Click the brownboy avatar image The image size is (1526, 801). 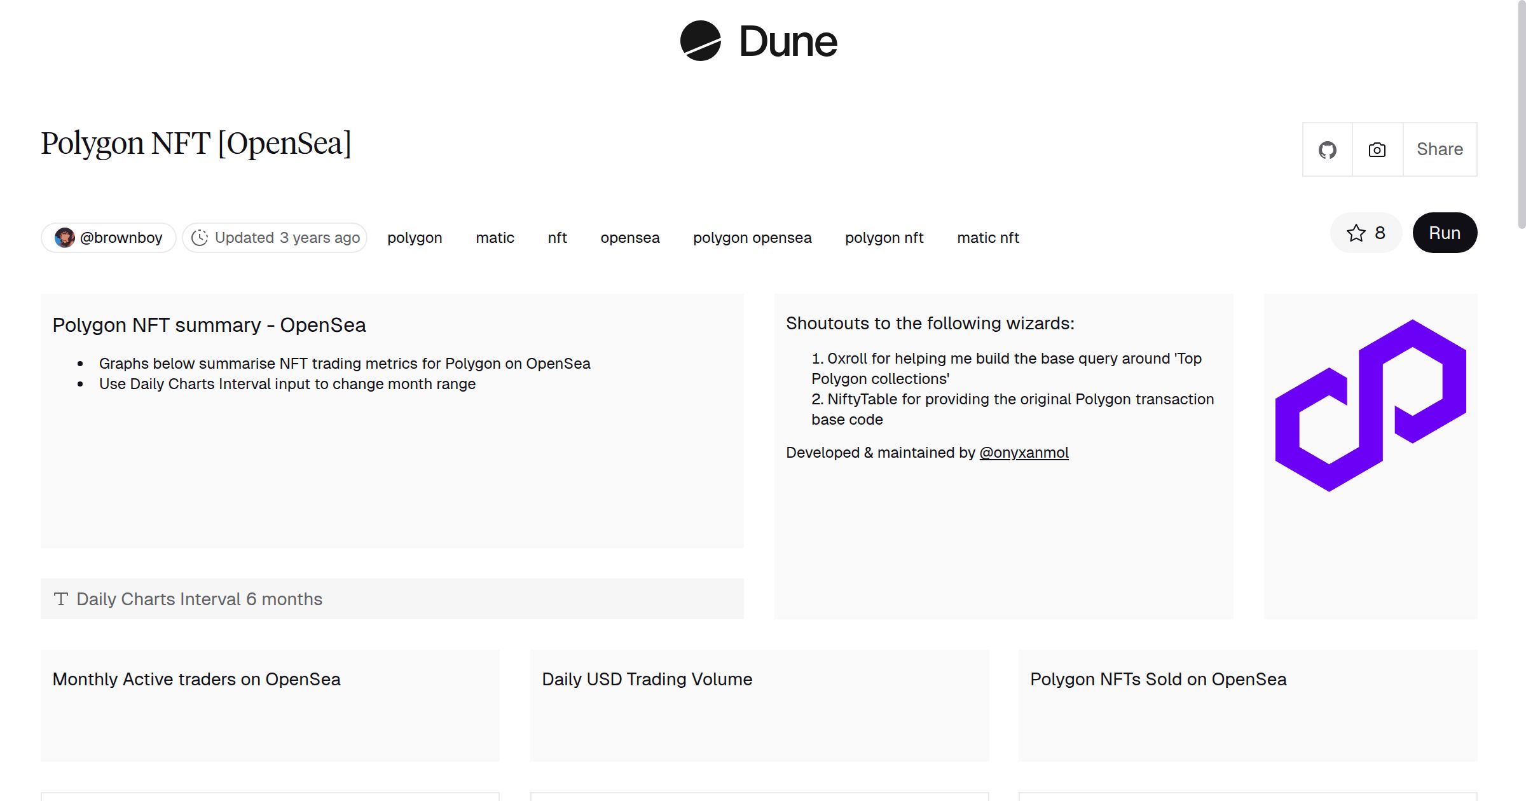[64, 238]
